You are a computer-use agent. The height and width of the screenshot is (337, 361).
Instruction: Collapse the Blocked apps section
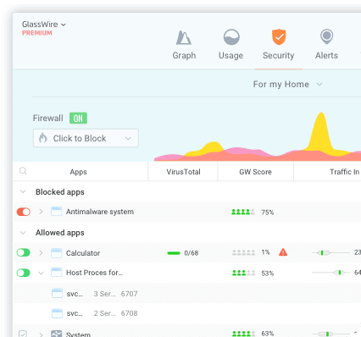(23, 191)
